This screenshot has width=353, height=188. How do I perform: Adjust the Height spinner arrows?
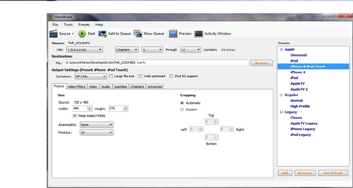[126, 109]
